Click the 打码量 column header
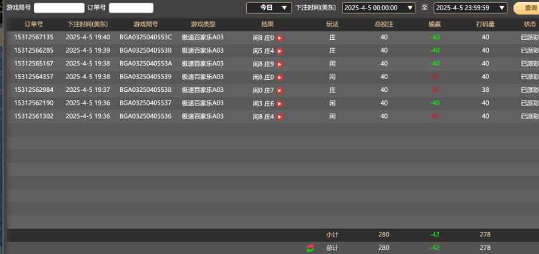Viewport: 539px width, 254px height. coord(485,24)
